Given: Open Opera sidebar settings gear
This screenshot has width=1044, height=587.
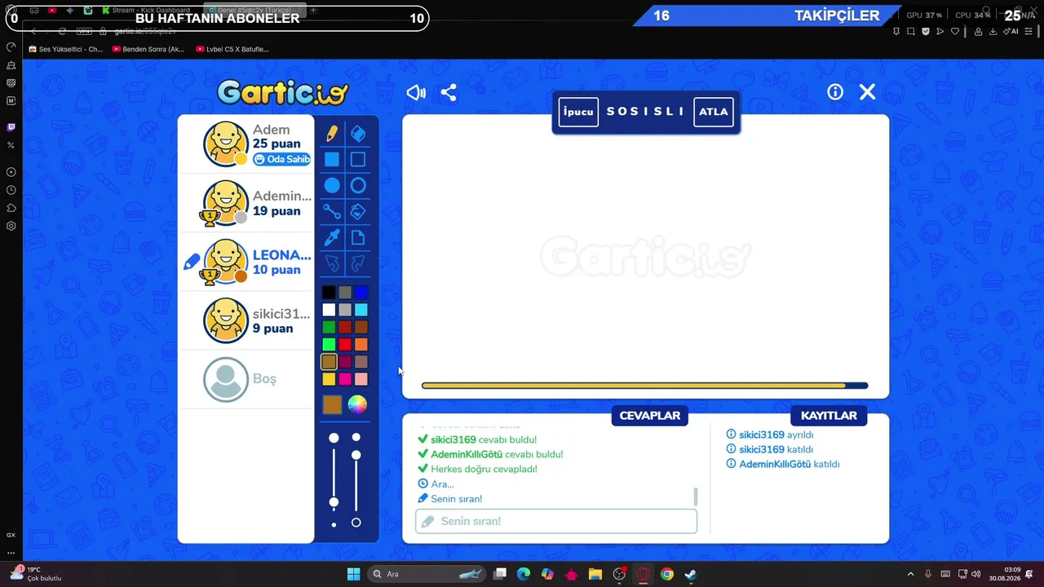Looking at the screenshot, I should click(x=11, y=226).
